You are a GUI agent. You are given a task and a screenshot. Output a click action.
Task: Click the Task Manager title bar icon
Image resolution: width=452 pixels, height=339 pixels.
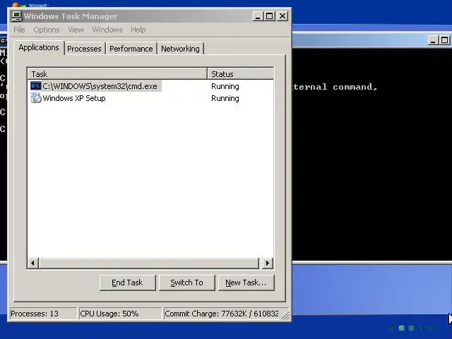coord(17,16)
